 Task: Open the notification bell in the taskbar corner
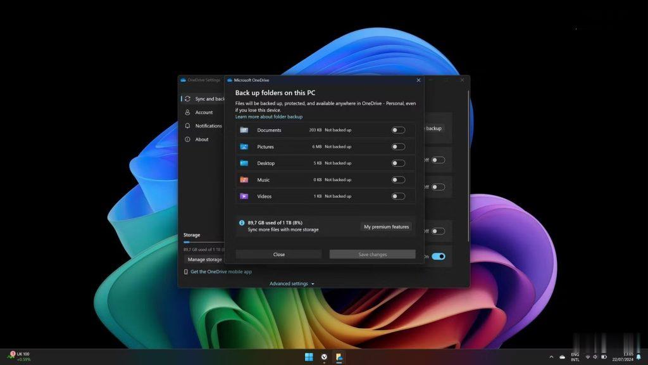(639, 357)
